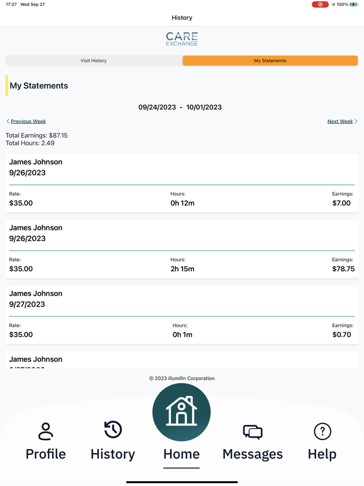Tap the Help question mark icon
Image resolution: width=364 pixels, height=486 pixels.
pyautogui.click(x=321, y=431)
